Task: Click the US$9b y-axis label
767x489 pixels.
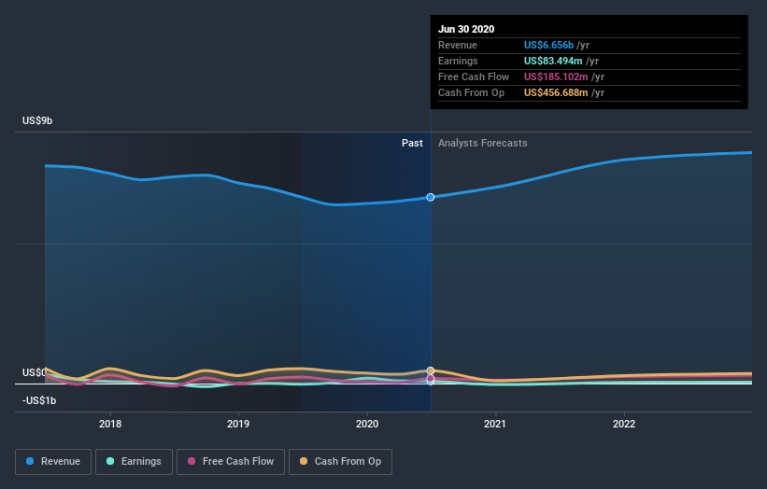Action: [x=37, y=120]
